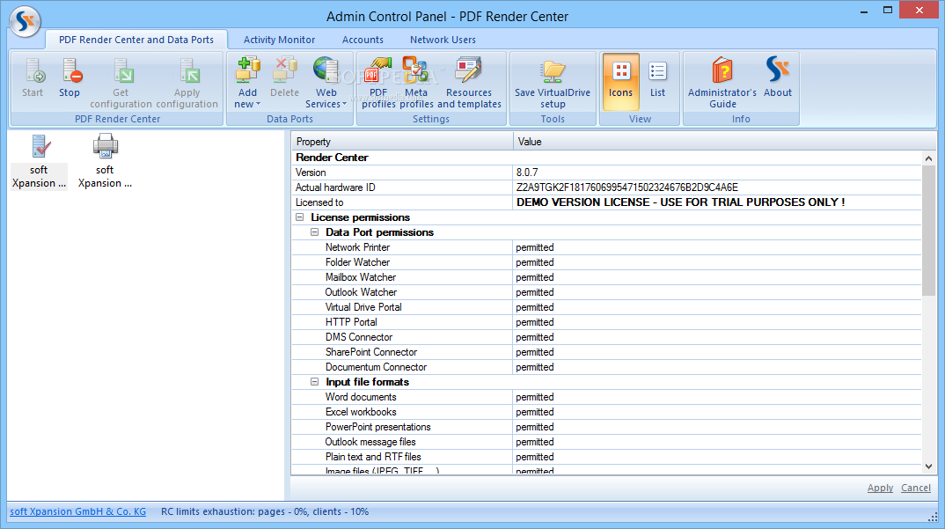Click Save VirtualDrive setup
The width and height of the screenshot is (945, 529).
click(x=553, y=84)
